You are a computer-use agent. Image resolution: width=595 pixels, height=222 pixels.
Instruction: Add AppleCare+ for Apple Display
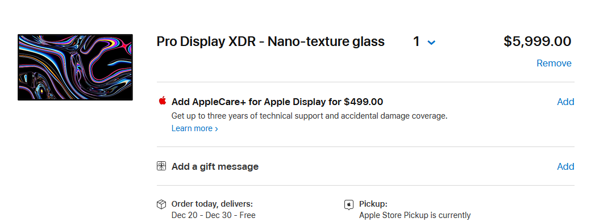(565, 102)
